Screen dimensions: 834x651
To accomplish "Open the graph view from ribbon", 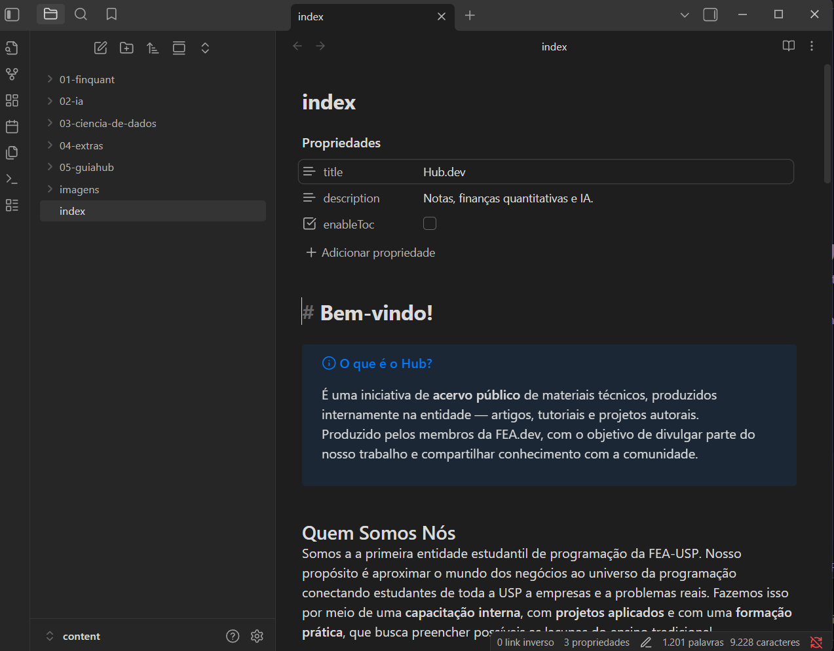I will pyautogui.click(x=12, y=74).
